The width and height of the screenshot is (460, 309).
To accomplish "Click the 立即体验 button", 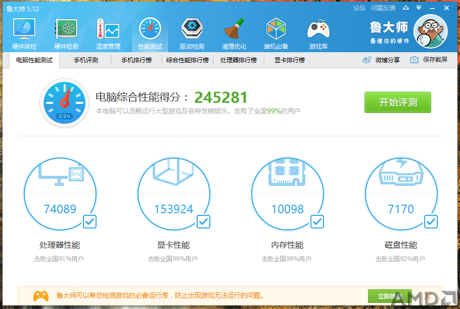I will pyautogui.click(x=390, y=296).
